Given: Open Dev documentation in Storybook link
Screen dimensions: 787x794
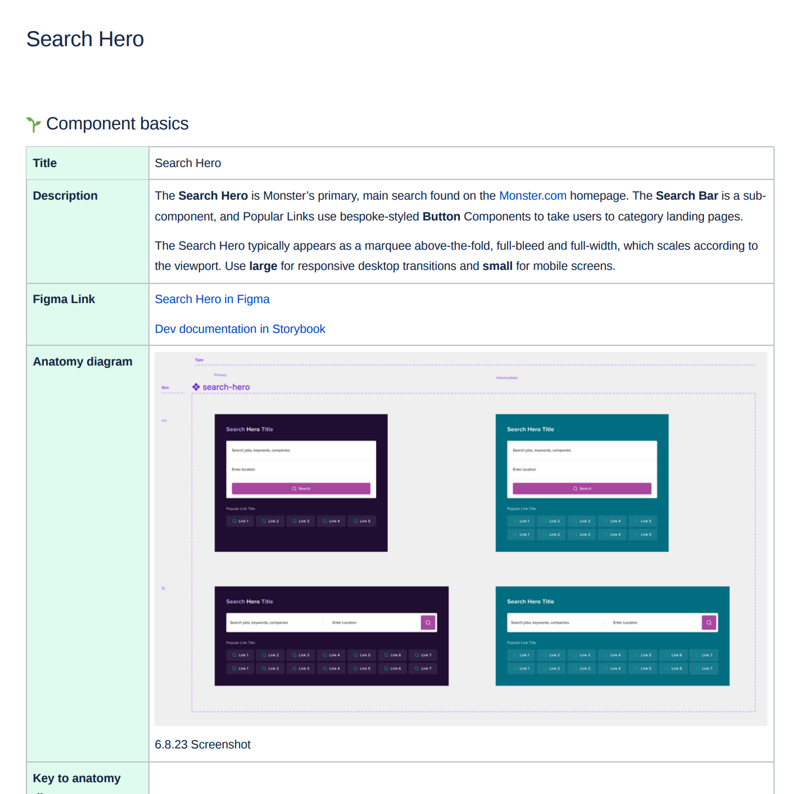Looking at the screenshot, I should [x=240, y=329].
